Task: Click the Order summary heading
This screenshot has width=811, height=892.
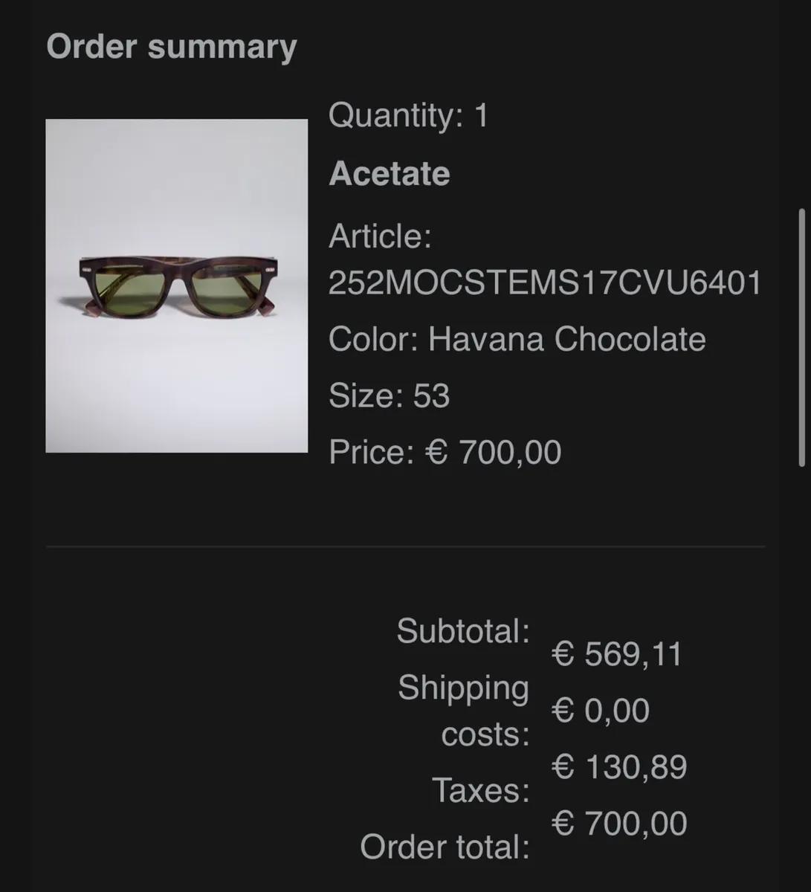Action: pos(171,47)
